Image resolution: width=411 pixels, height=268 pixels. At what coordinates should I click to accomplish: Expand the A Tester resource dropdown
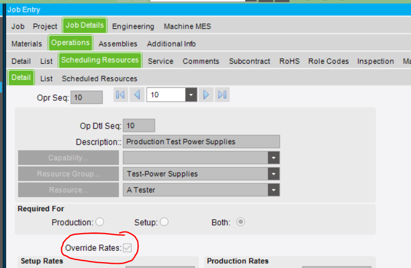coord(273,190)
